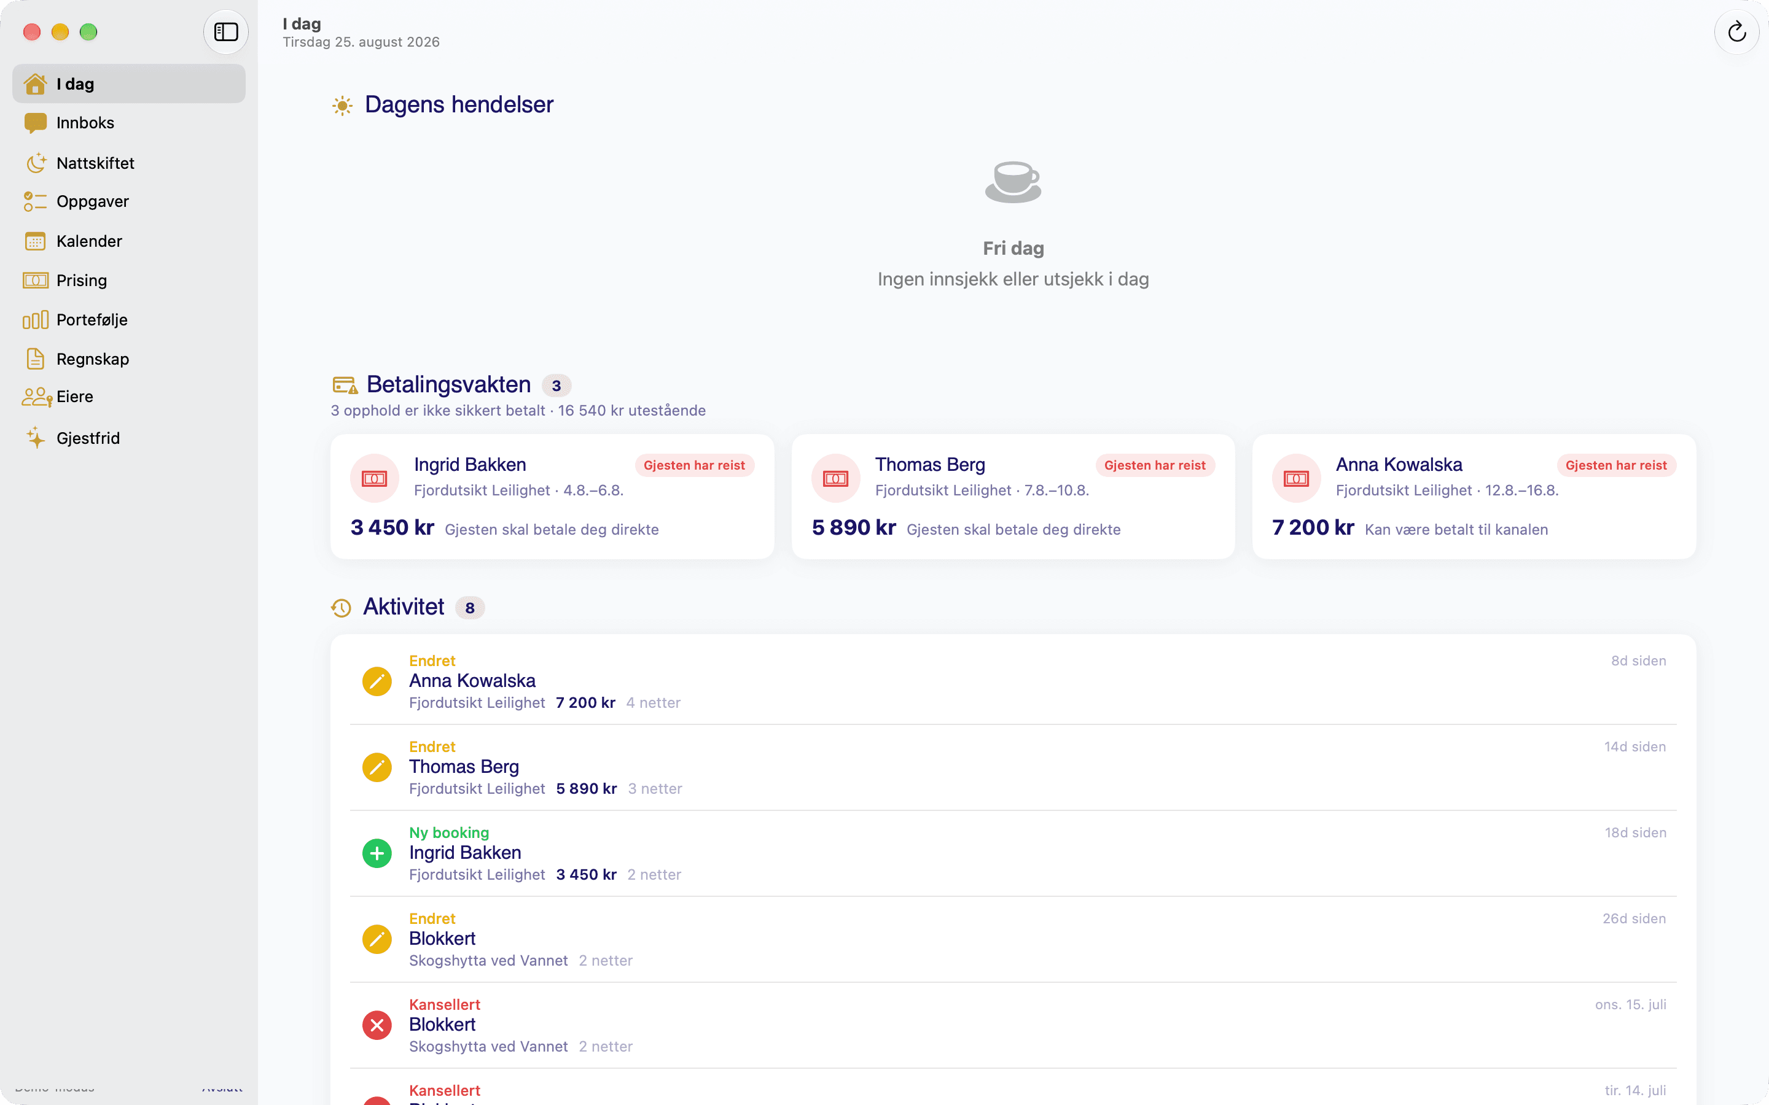The height and width of the screenshot is (1105, 1769).
Task: Click the Betalingsvakten heading
Action: [x=448, y=384]
